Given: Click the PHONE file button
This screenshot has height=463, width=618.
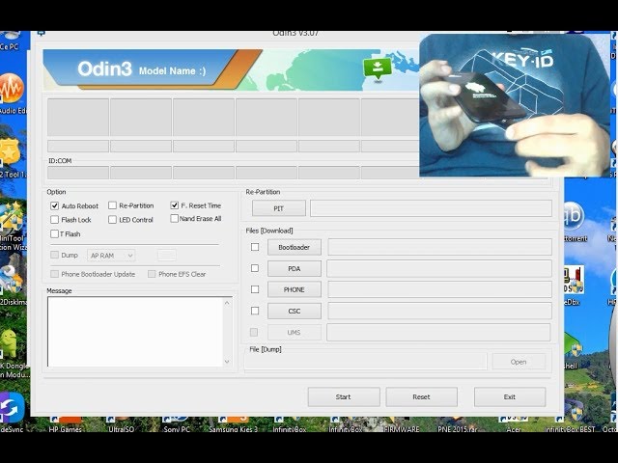Looking at the screenshot, I should 294,289.
